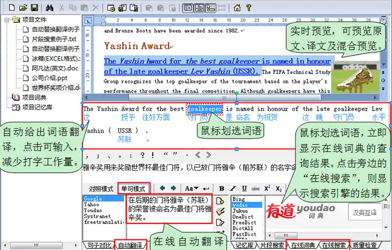This screenshot has height=250, width=392.
Task: Click the New file icon
Action: tap(9, 7)
